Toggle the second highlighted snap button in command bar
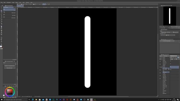 [45, 4]
